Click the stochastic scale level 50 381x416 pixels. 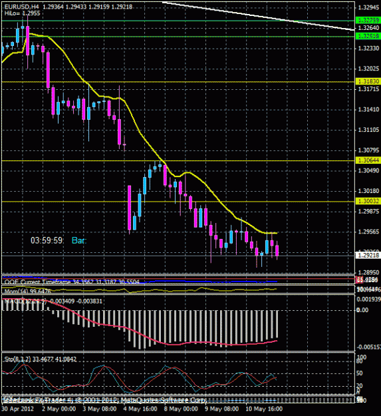360,373
